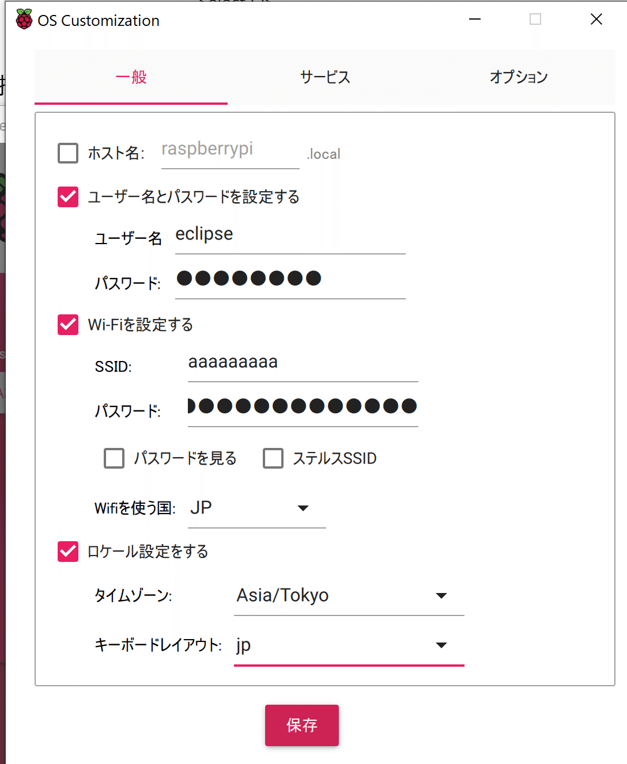Click the 保存 button

(x=302, y=725)
